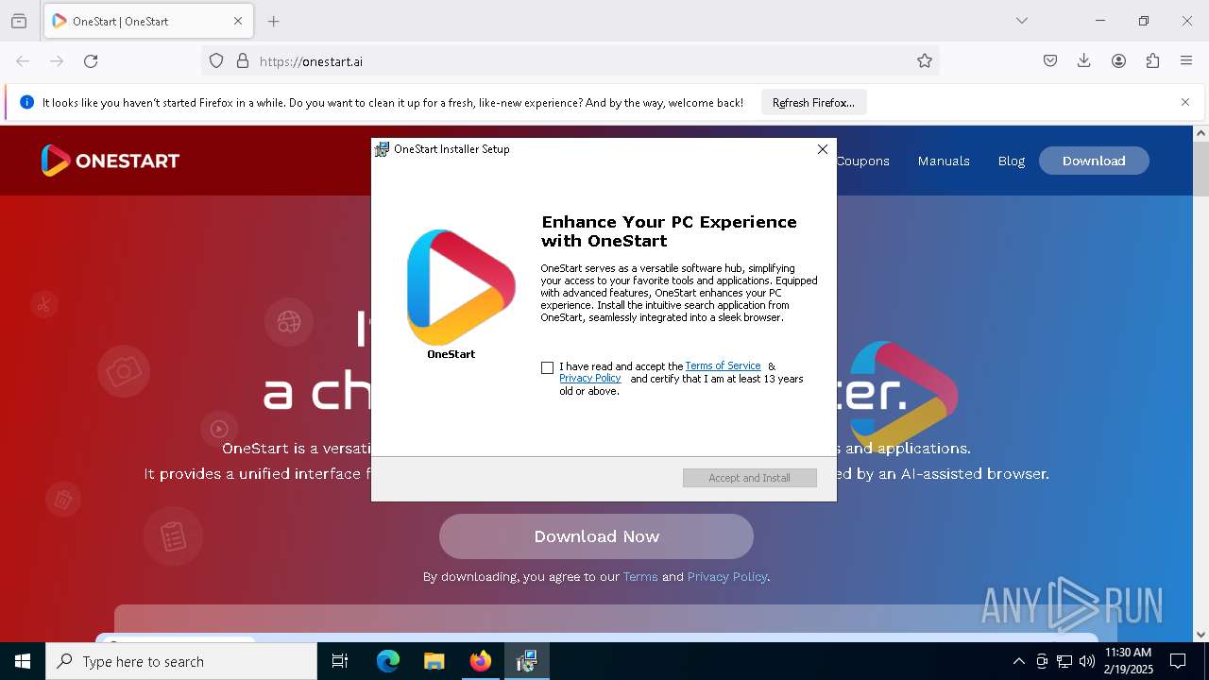Click the scissors icon on webpage background
Image resolution: width=1209 pixels, height=680 pixels.
[43, 305]
